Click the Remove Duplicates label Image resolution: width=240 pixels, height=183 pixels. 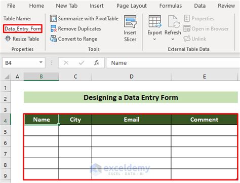[x=79, y=29]
